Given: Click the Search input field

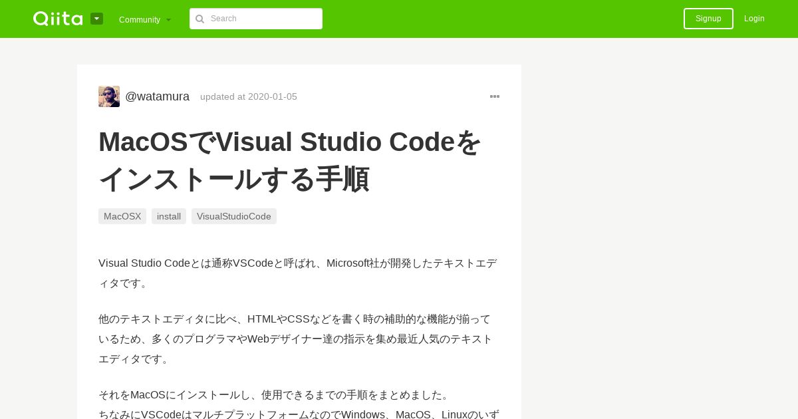Looking at the screenshot, I should (x=256, y=19).
